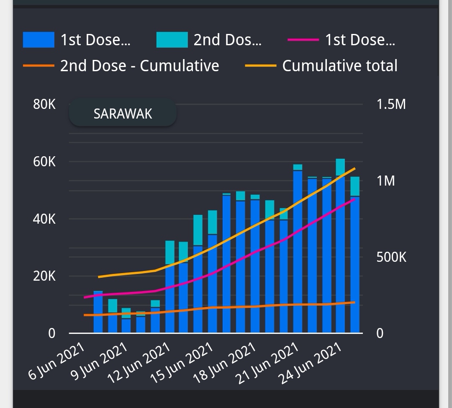Image resolution: width=452 pixels, height=408 pixels.
Task: Click the last bar at the chart's right end
Action: (355, 255)
